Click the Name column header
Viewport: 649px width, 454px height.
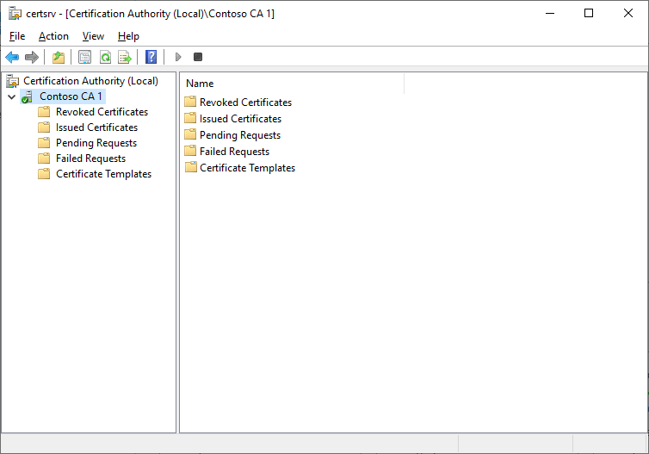click(200, 84)
